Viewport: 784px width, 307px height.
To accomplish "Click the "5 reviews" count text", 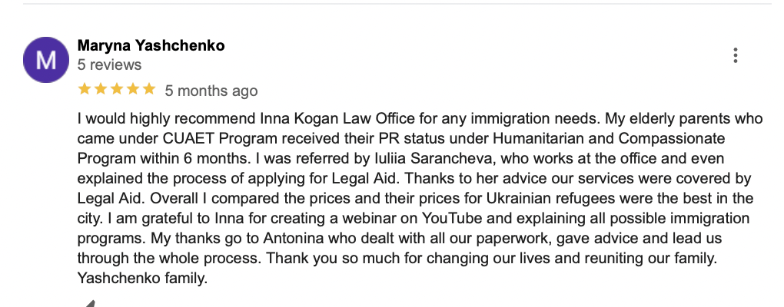I will tap(110, 64).
